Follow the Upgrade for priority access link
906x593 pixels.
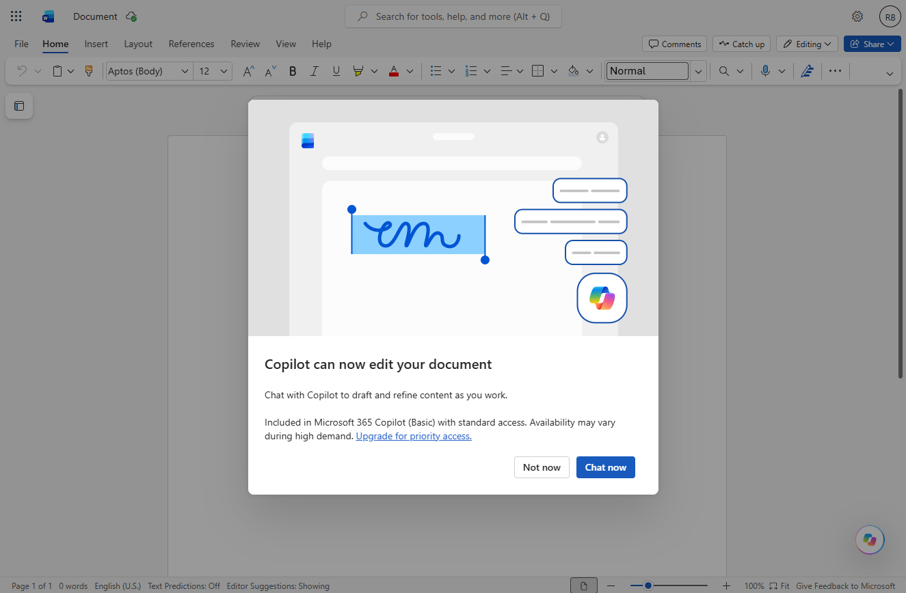tap(414, 436)
